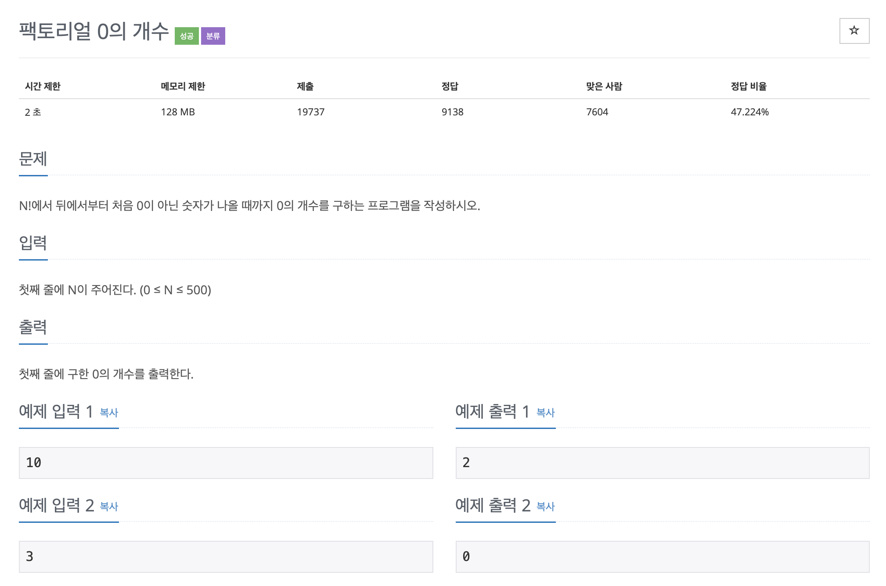
Task: Click the star favorite icon
Action: (x=854, y=31)
